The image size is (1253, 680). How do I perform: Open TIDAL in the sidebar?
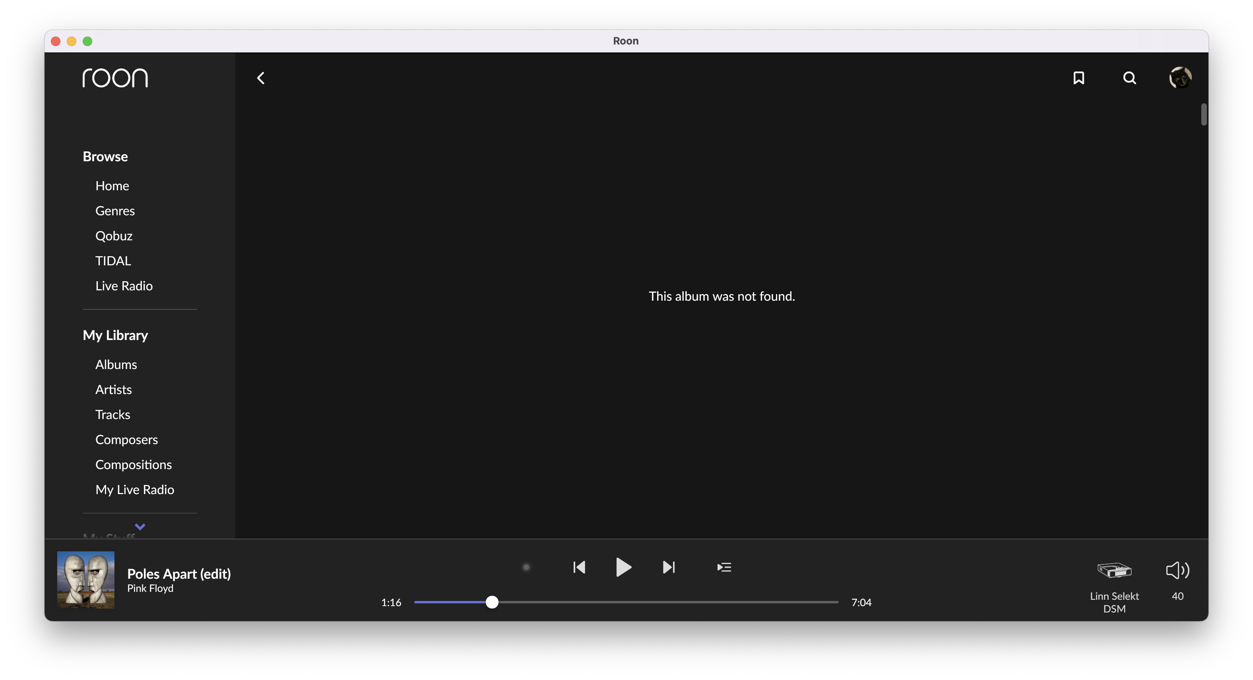click(113, 261)
